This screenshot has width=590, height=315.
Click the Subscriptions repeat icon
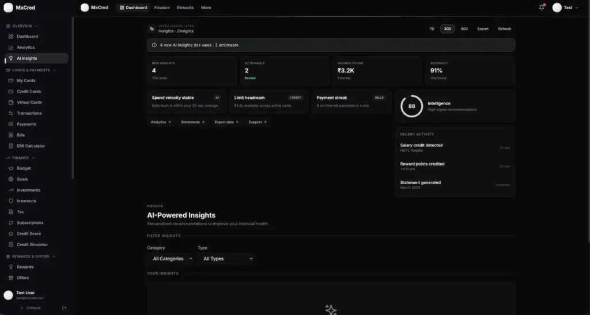[x=11, y=222]
